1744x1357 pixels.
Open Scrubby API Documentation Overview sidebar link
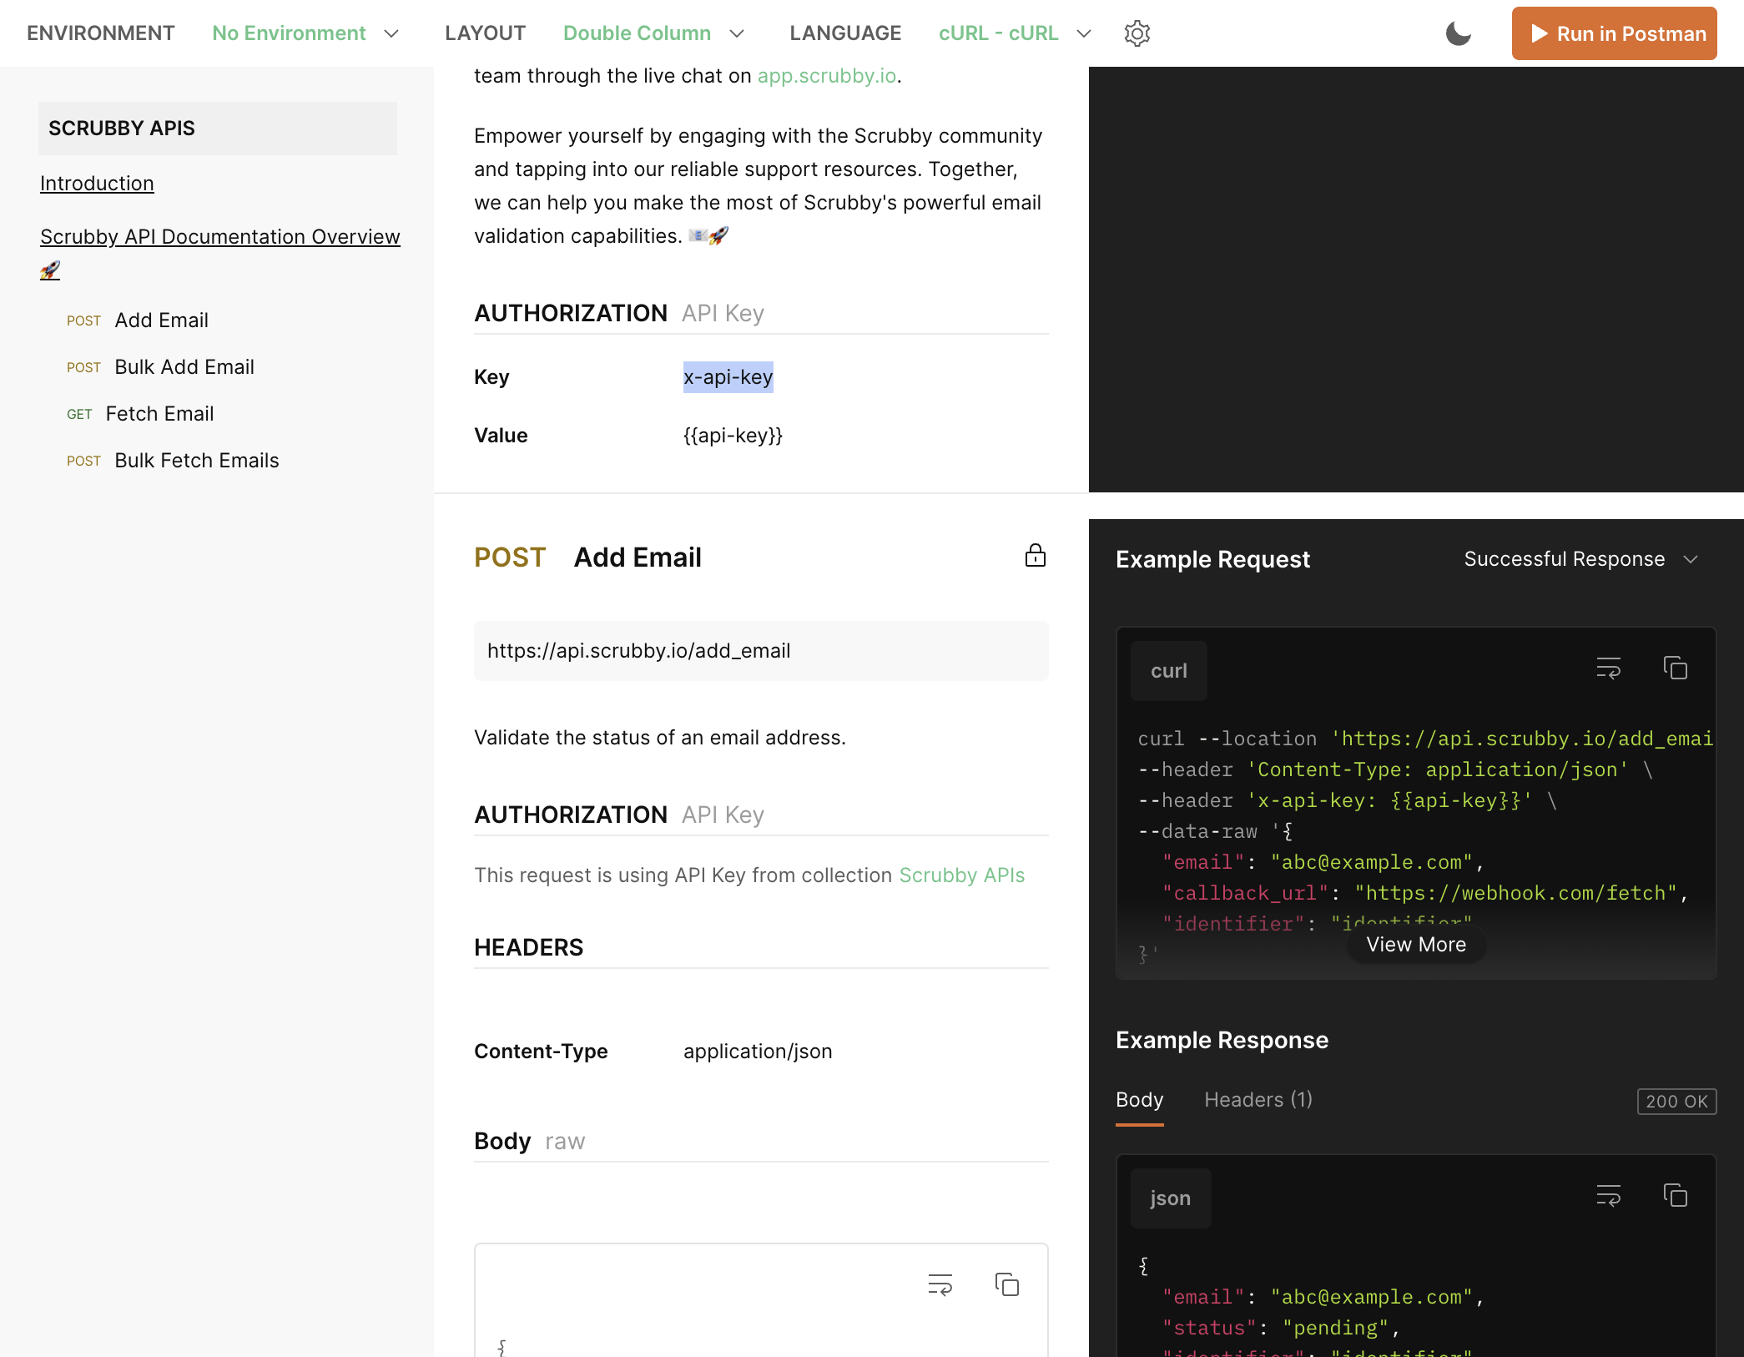(220, 253)
